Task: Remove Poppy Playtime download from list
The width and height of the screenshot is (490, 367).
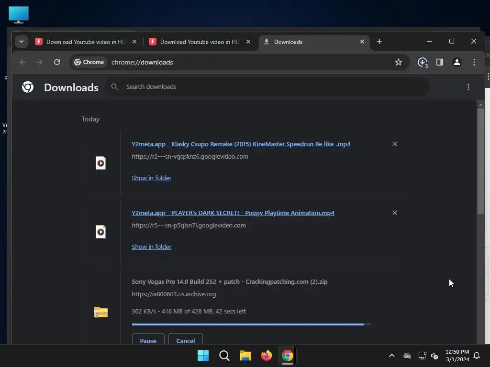Action: (x=395, y=213)
